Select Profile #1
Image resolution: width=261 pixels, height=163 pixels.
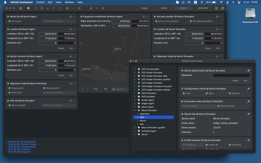(x=215, y=145)
